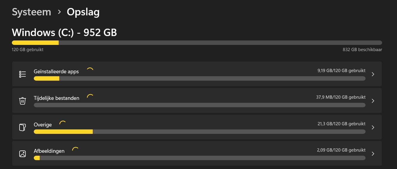Click the Overige document icon
The height and width of the screenshot is (169, 397).
pos(23,127)
